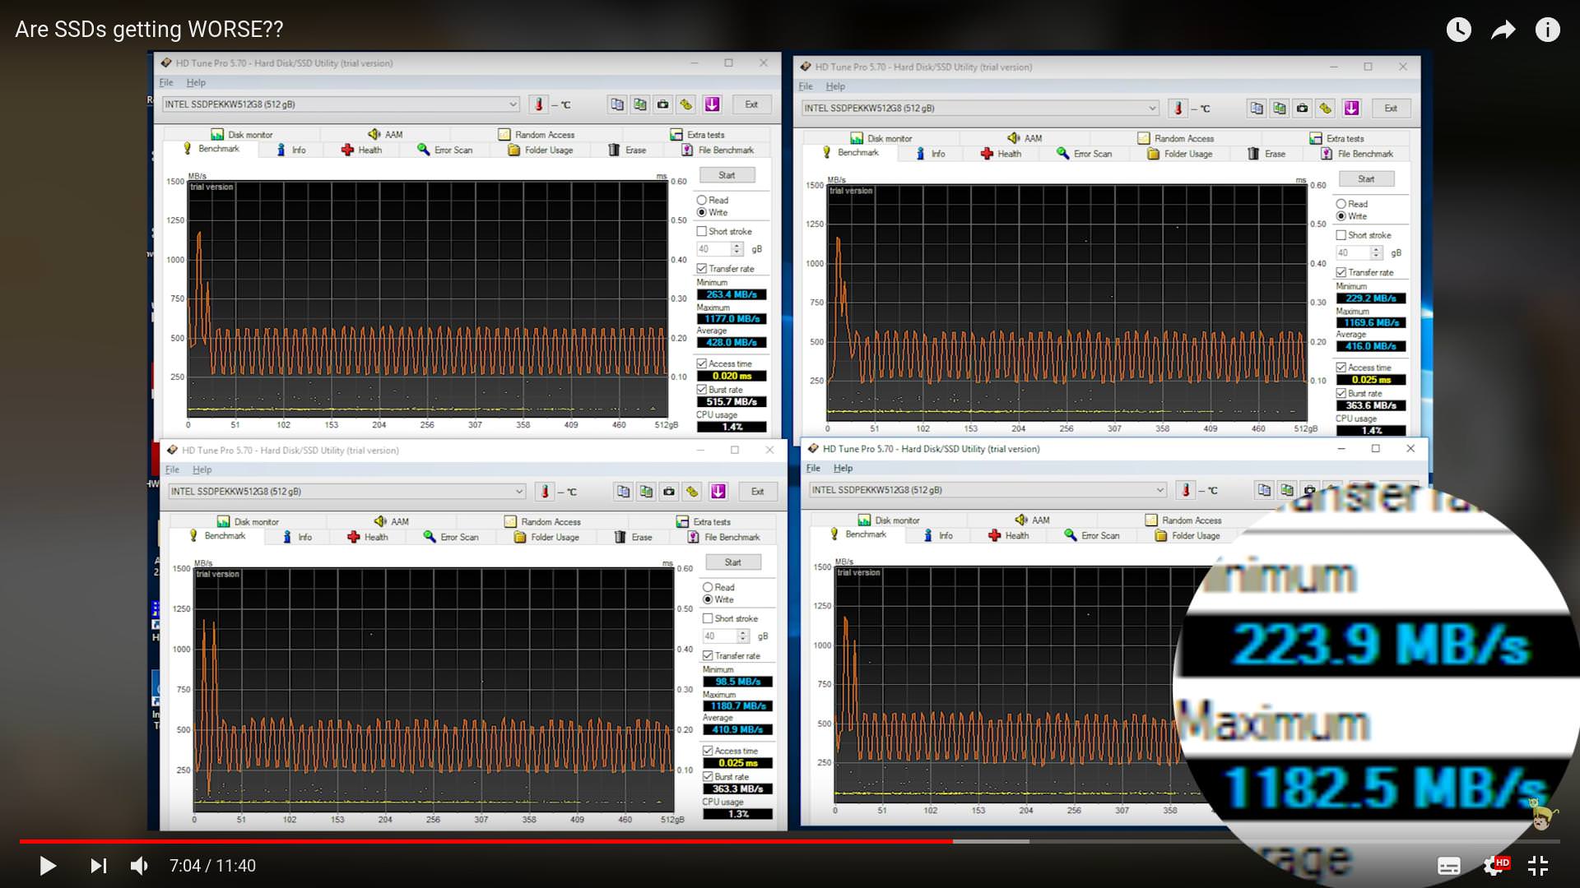Click Exit button in top-right window

(x=1391, y=108)
